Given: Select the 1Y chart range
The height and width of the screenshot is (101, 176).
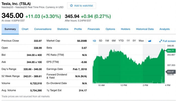Looking at the screenshot, I should 128,41.
